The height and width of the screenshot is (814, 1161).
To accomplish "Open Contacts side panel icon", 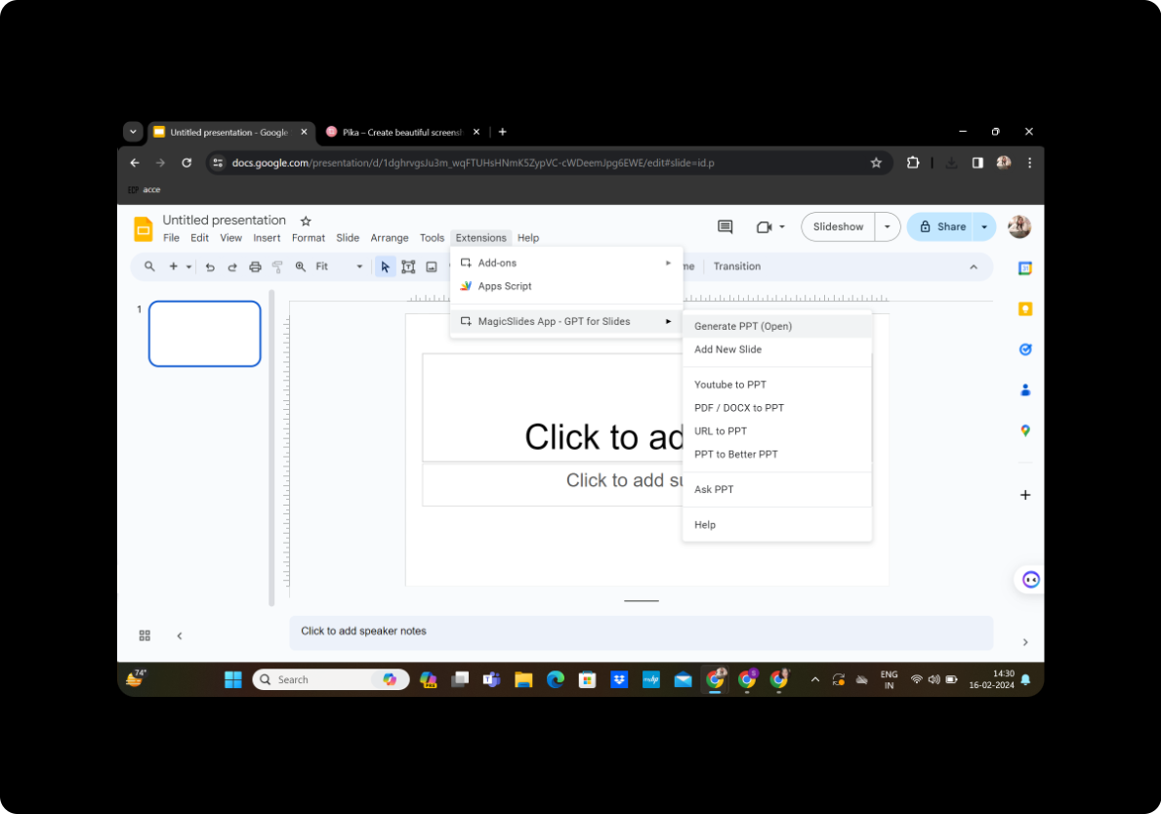I will click(1024, 390).
